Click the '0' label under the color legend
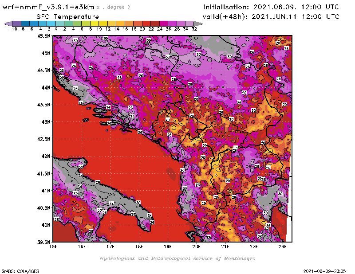The width and height of the screenshot is (355, 274). coord(56,29)
